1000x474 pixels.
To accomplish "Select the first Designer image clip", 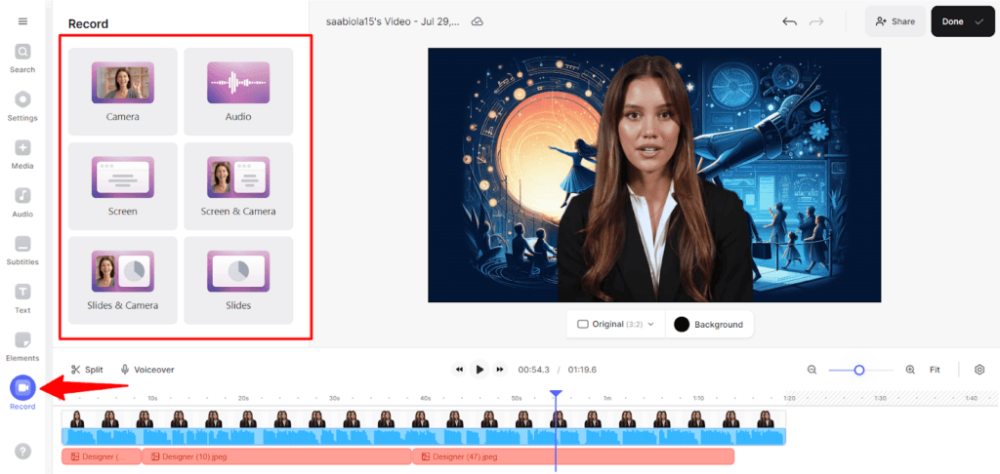I will [x=102, y=456].
